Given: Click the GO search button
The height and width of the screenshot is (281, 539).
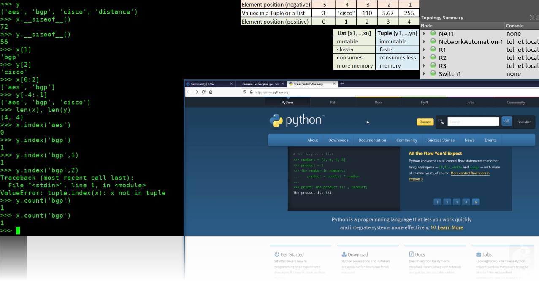Looking at the screenshot, I should tap(506, 121).
